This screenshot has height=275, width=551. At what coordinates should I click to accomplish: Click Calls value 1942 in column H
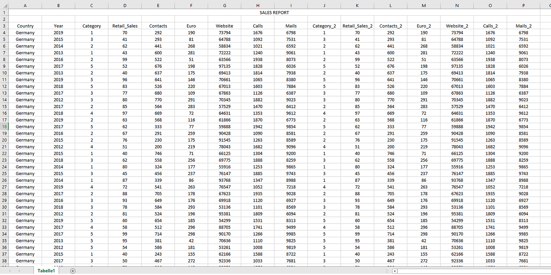point(258,127)
